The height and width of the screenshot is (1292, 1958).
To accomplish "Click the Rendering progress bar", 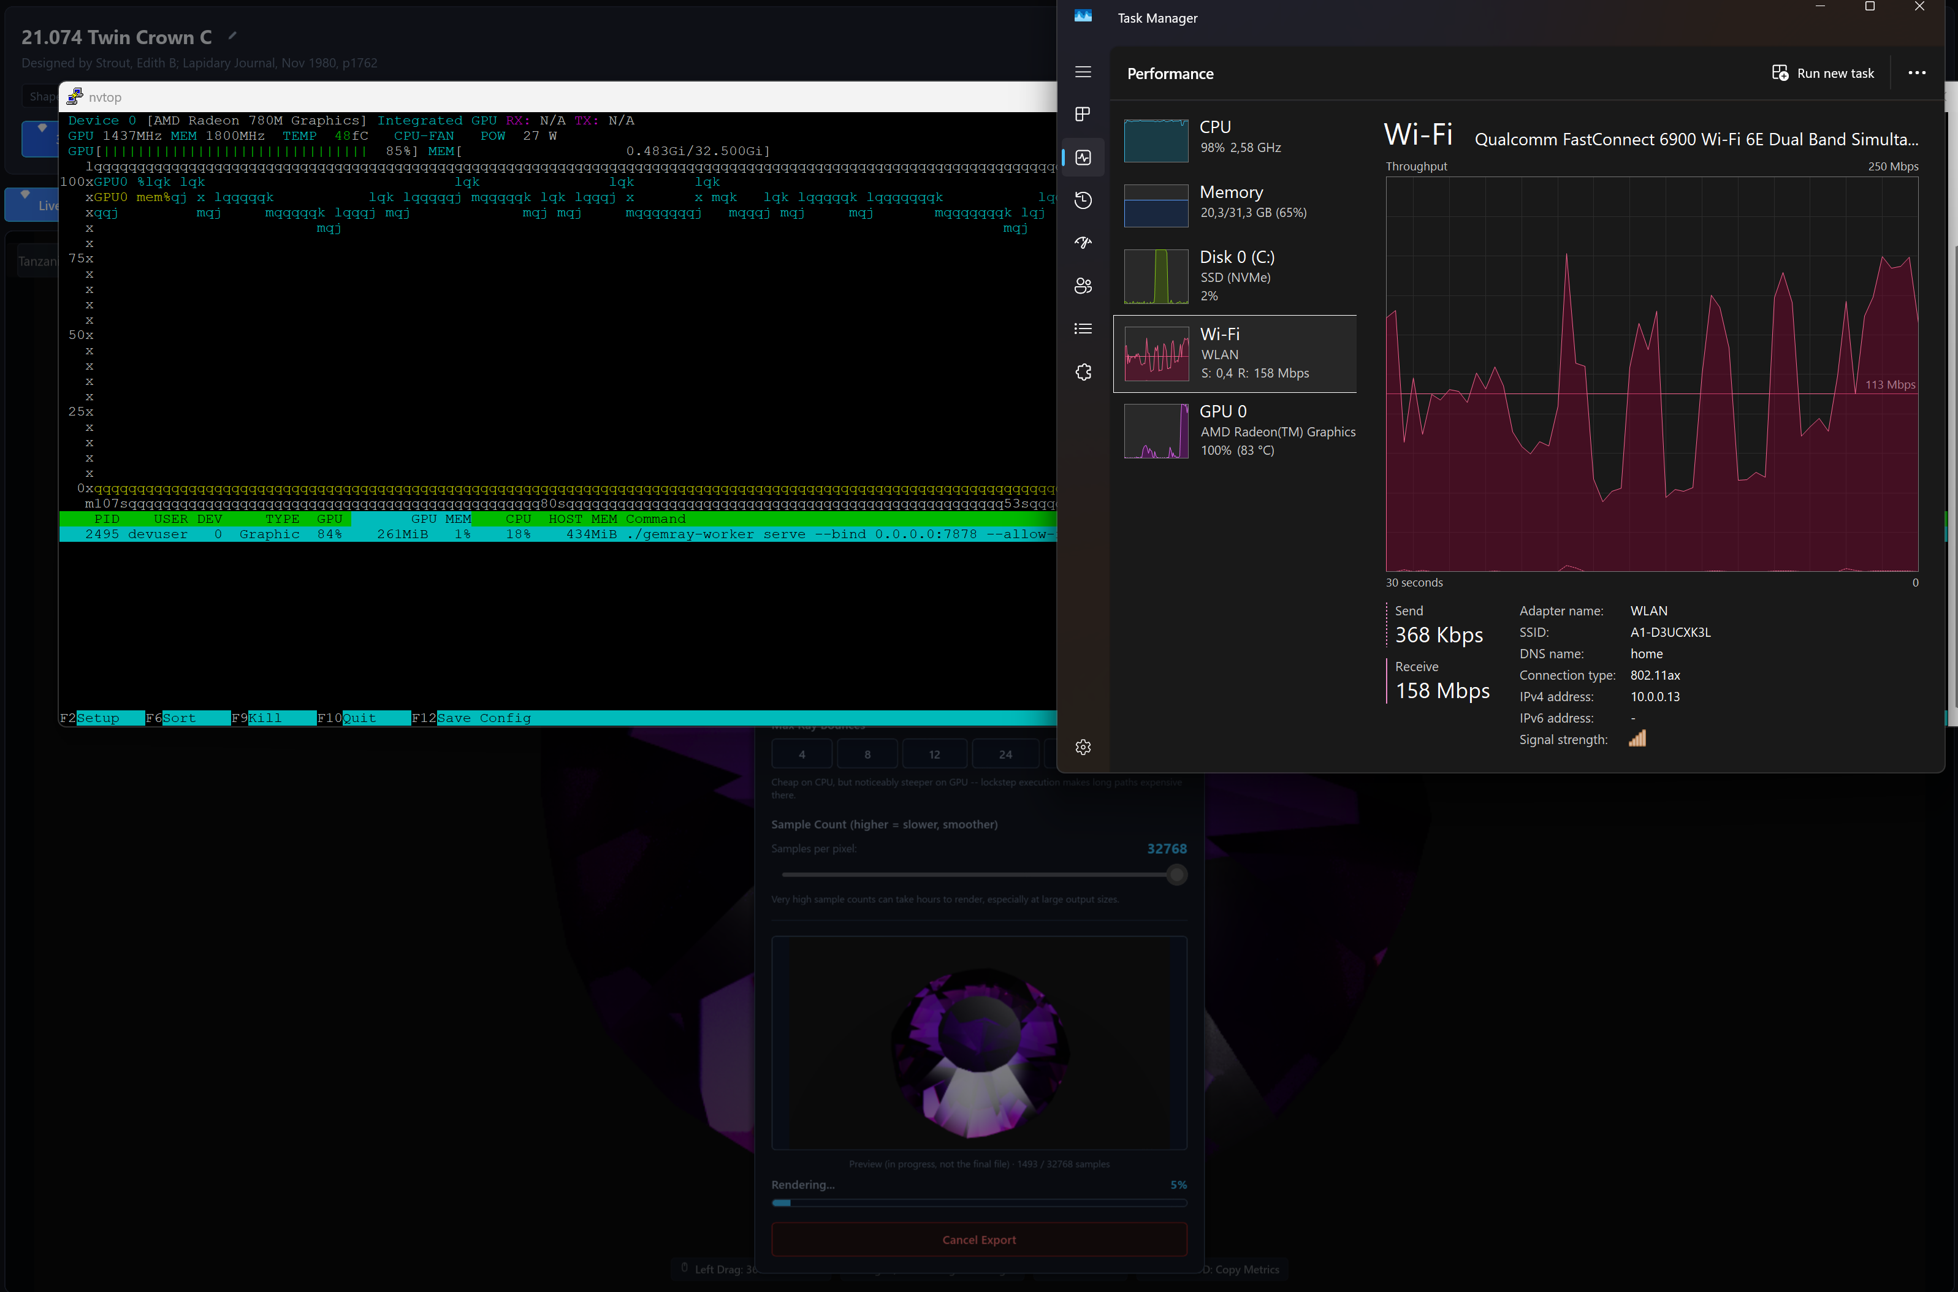I will 979,1203.
